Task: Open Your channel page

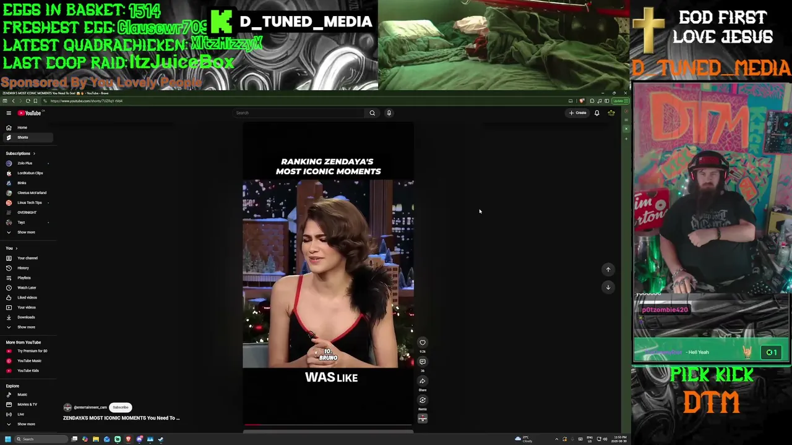Action: pos(27,258)
